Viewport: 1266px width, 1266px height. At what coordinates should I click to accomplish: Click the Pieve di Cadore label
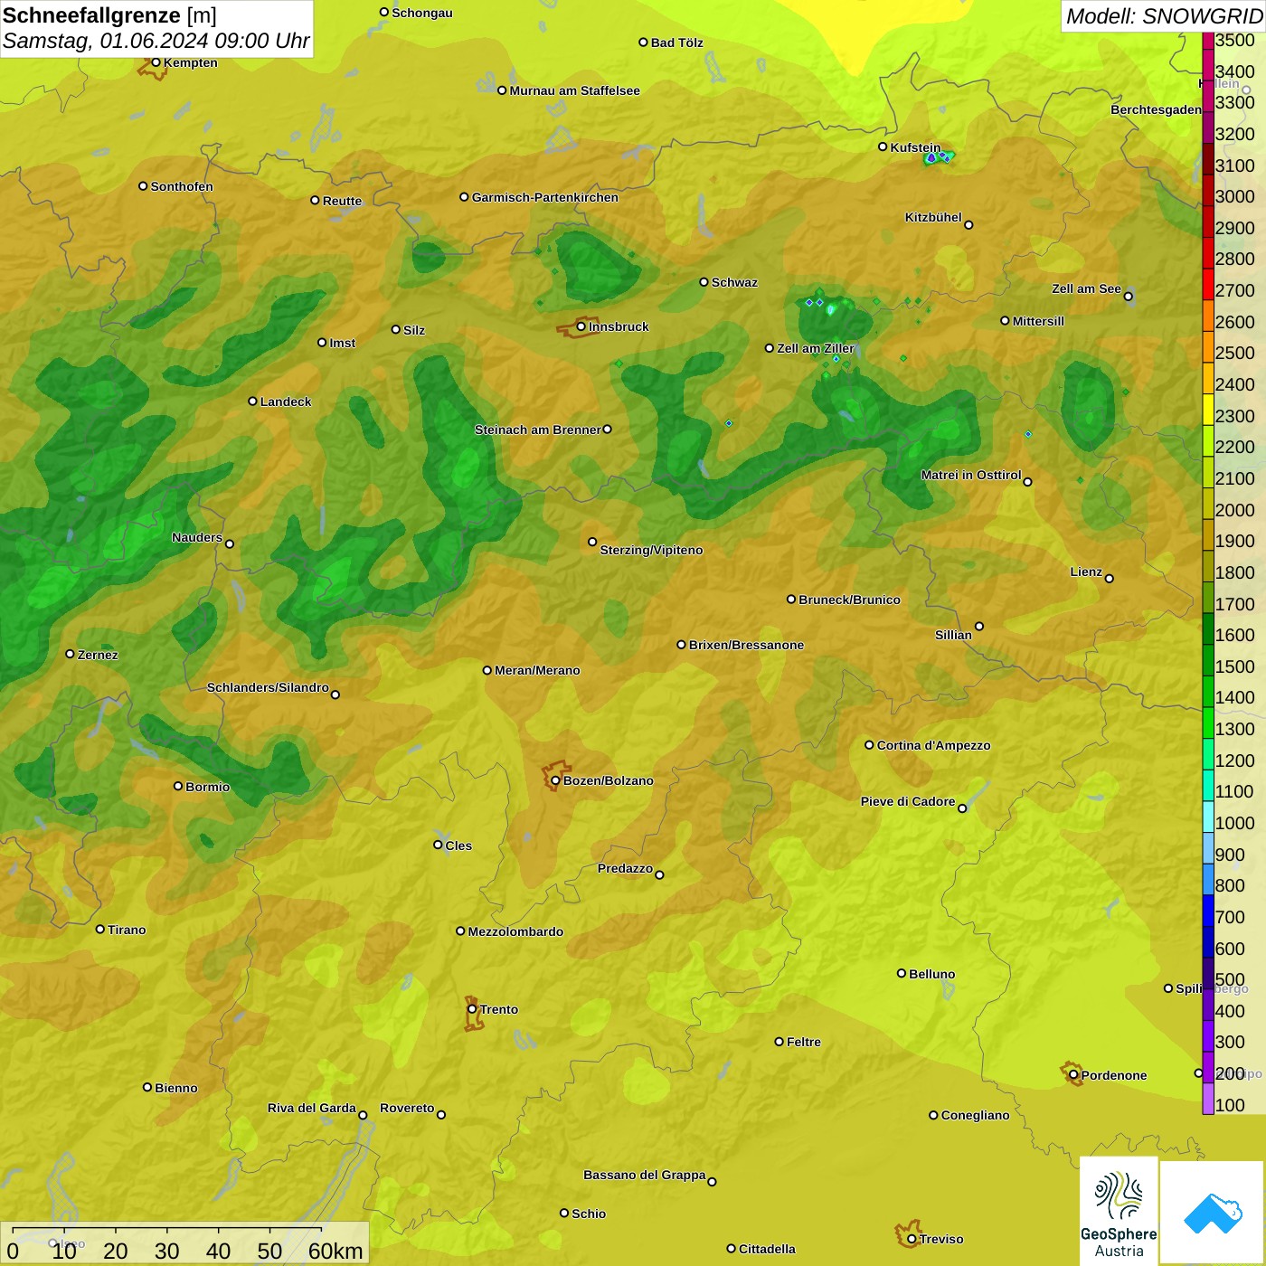pos(908,801)
